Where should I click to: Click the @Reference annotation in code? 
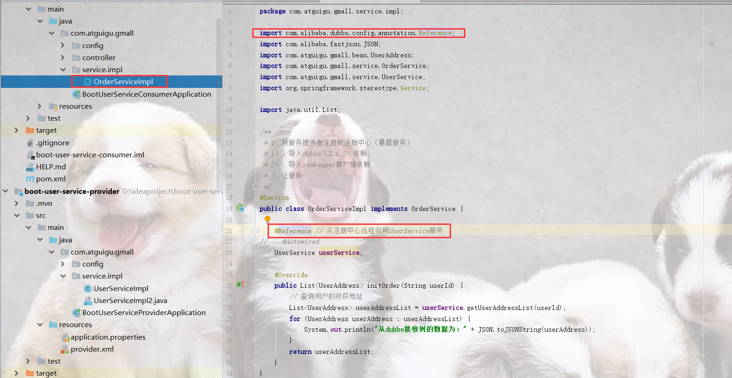[293, 231]
